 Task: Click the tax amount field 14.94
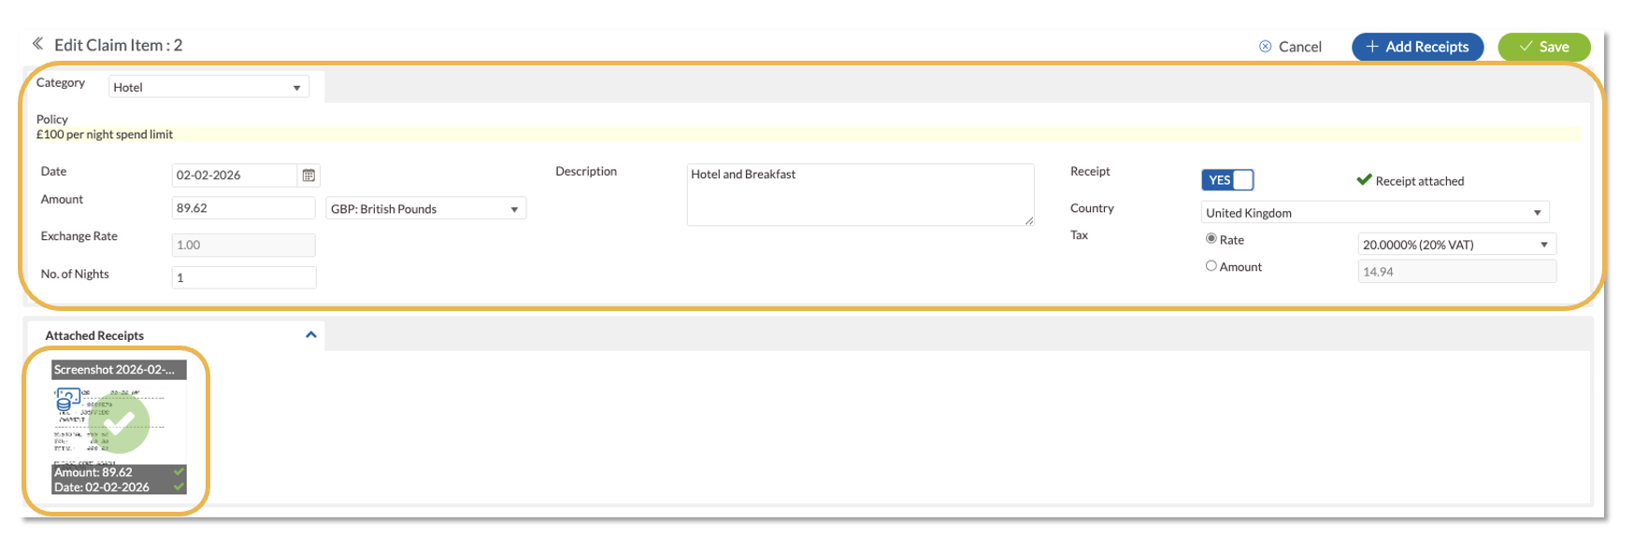click(1456, 272)
